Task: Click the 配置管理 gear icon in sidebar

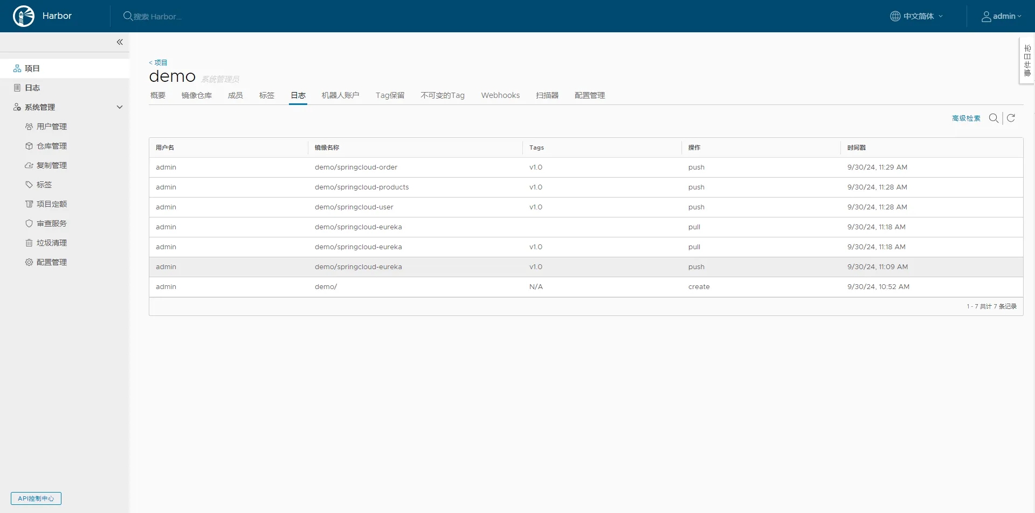Action: pos(29,262)
